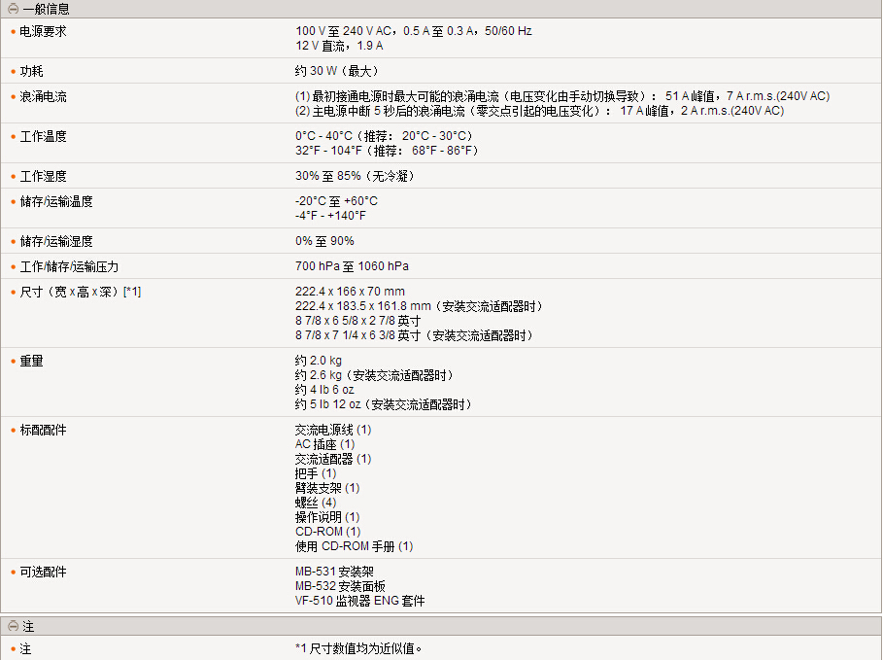Screen dimensions: 883x660
Task: Collapse the 注 section via minus icon
Action: coord(13,627)
